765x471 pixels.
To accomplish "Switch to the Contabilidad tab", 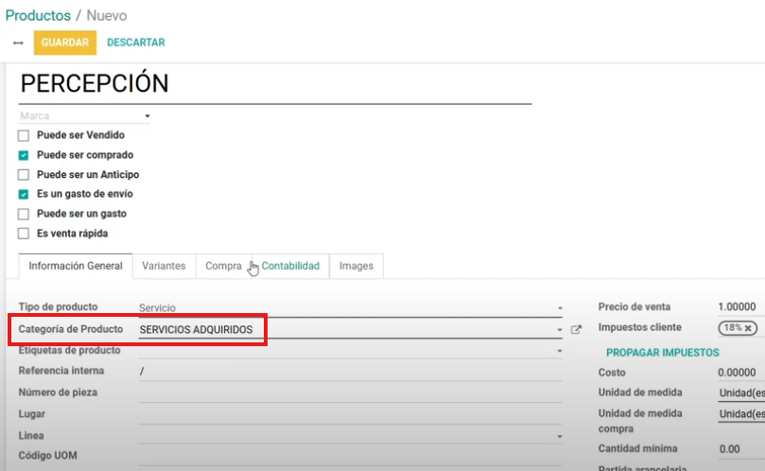I will coord(290,267).
